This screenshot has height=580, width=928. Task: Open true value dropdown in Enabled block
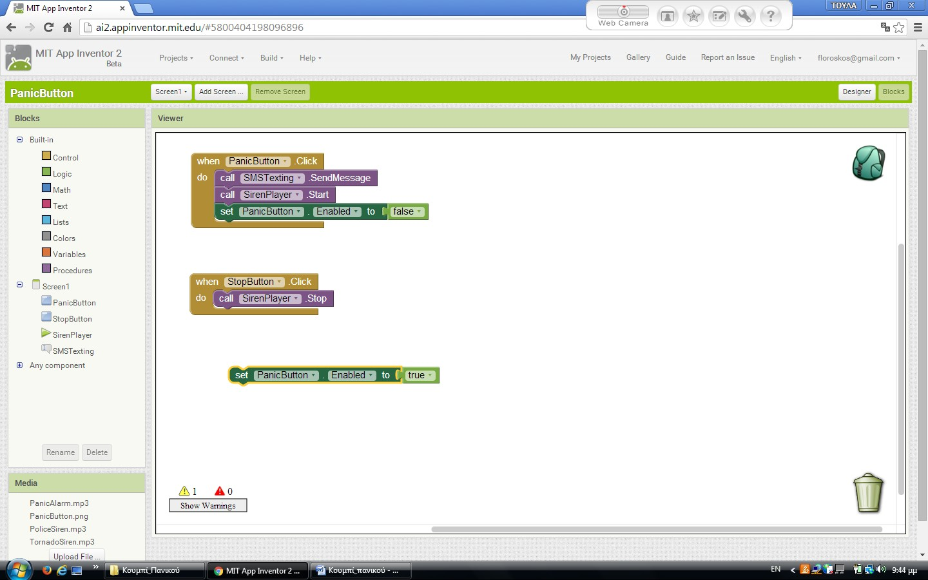click(420, 375)
